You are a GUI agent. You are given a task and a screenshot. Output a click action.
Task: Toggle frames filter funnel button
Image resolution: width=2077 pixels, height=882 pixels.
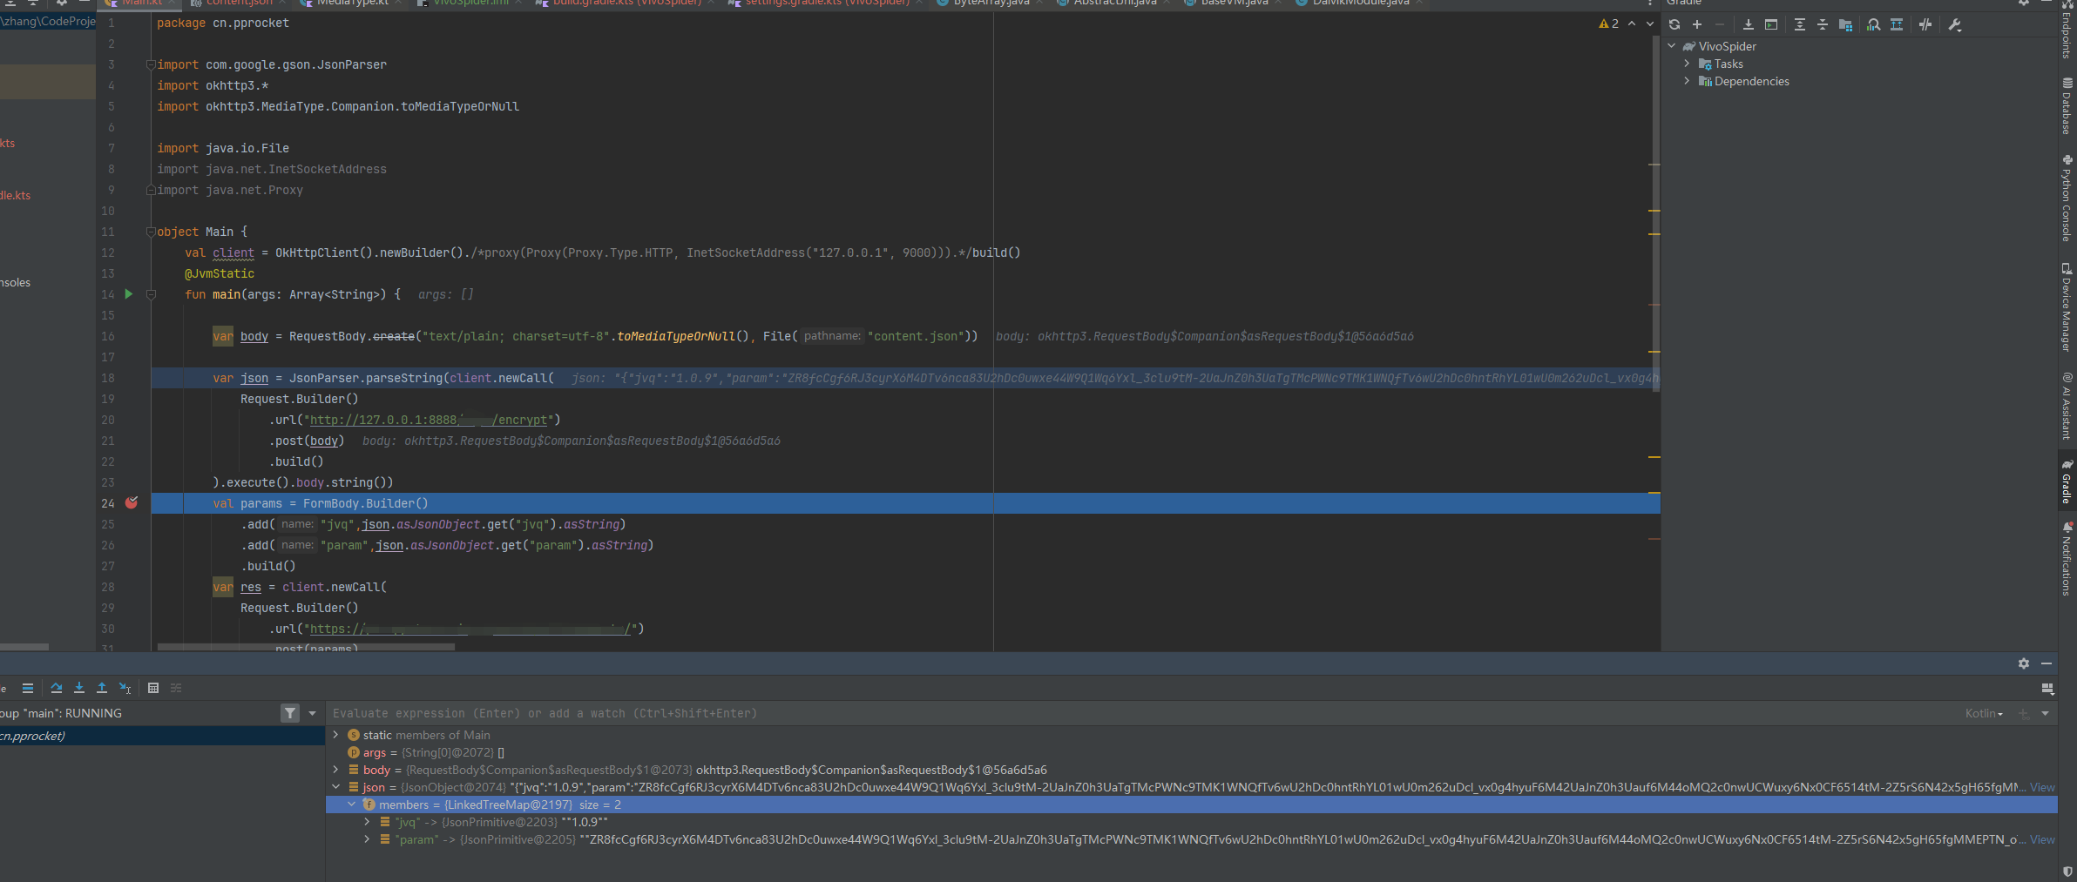coord(290,713)
